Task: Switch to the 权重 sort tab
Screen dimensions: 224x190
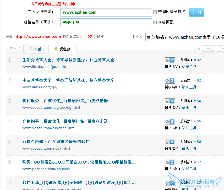Action: coord(35,49)
